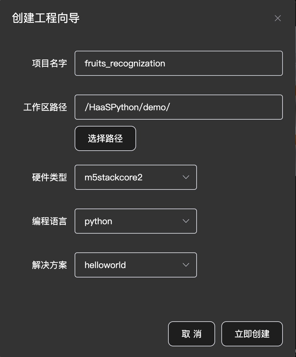Close the 创建工程向导 dialog with the X icon
296x357 pixels.
(x=277, y=18)
